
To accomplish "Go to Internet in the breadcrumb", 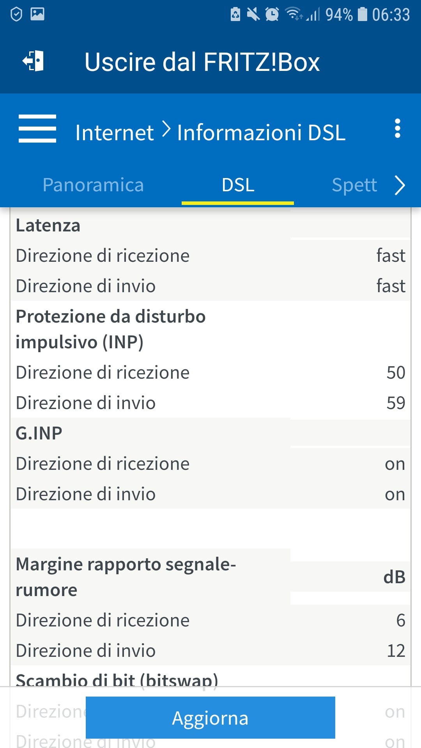I will click(x=115, y=132).
